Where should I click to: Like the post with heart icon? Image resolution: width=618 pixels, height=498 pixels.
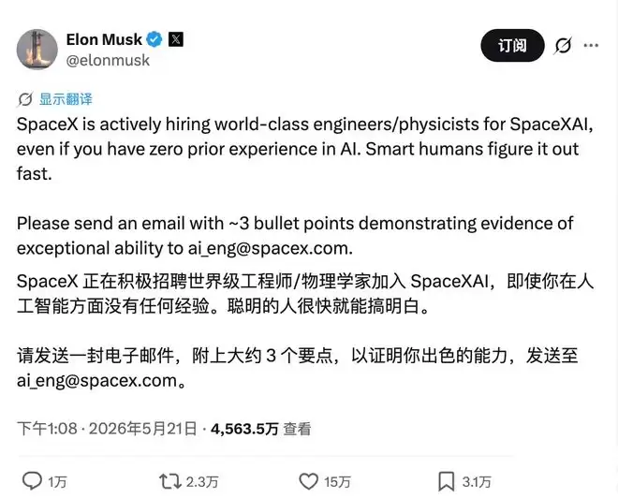coord(308,481)
